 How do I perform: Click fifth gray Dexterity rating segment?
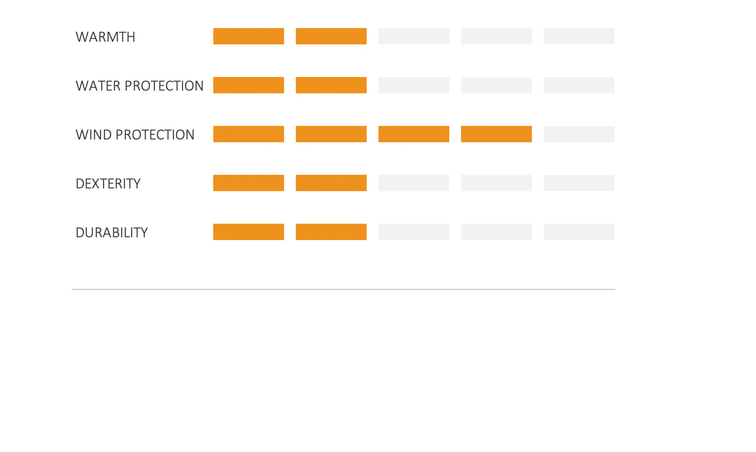tap(579, 183)
